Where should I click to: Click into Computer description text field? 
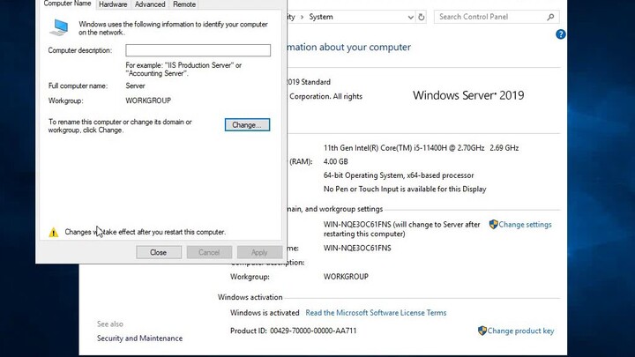click(198, 50)
